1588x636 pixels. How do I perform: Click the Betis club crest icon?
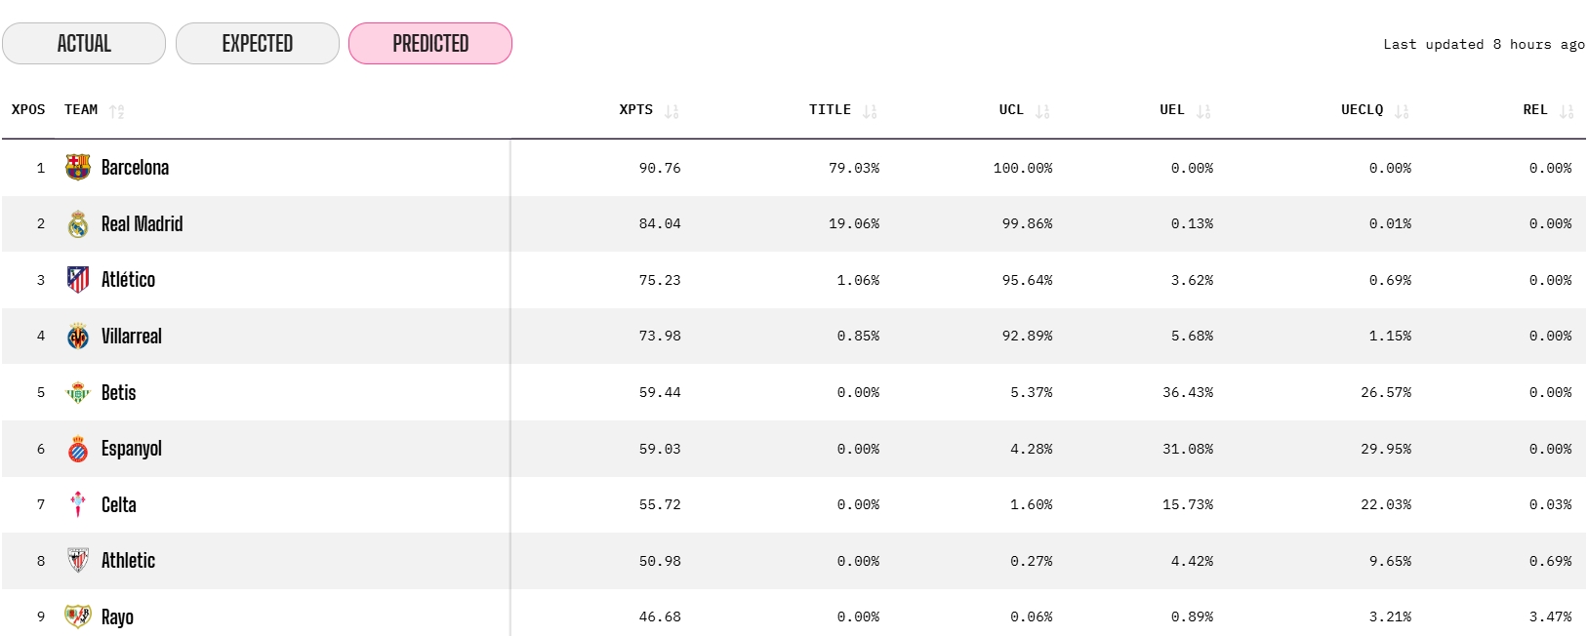(78, 392)
